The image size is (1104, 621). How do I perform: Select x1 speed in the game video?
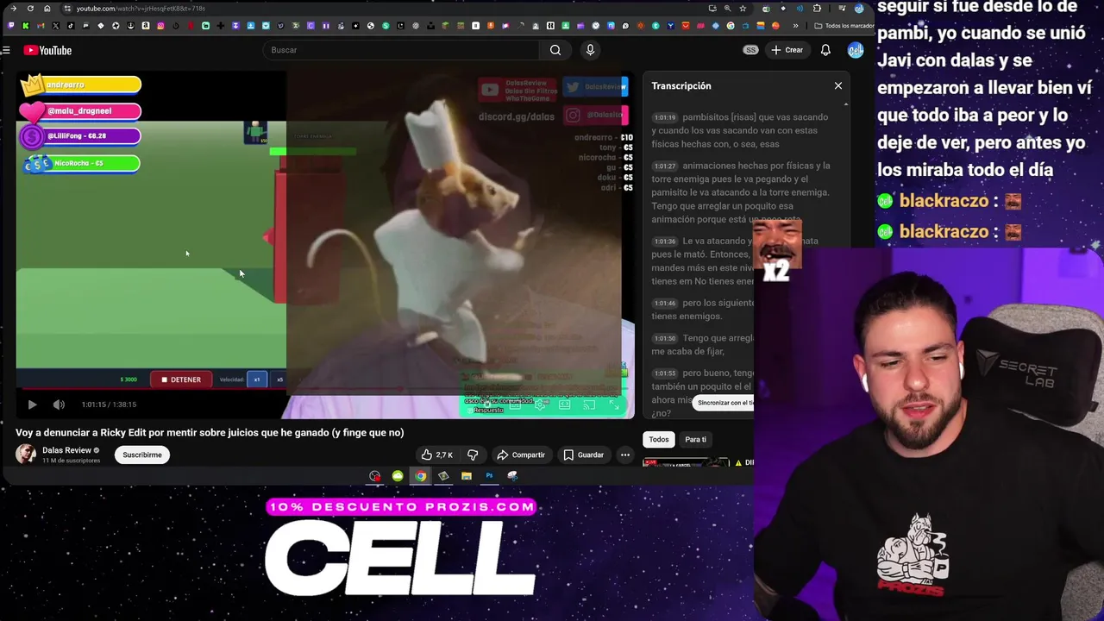pos(257,379)
